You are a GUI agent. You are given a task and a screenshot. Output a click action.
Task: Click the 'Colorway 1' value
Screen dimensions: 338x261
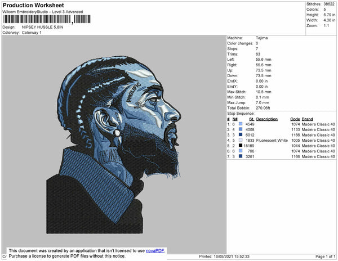point(32,33)
